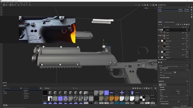Click the text T filter icon in Assets toolbar
193x108 pixels.
point(151,88)
